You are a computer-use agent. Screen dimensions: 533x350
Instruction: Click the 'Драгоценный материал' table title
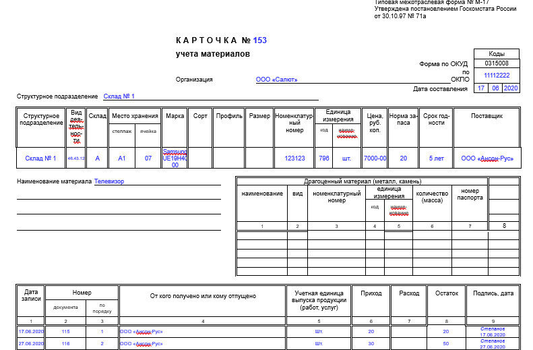[363, 181]
